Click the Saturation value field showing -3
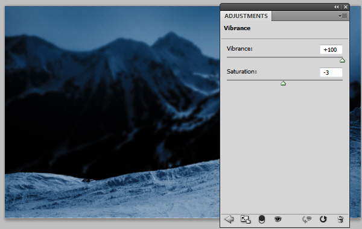Screen dimensions: 362x229 coord(331,72)
